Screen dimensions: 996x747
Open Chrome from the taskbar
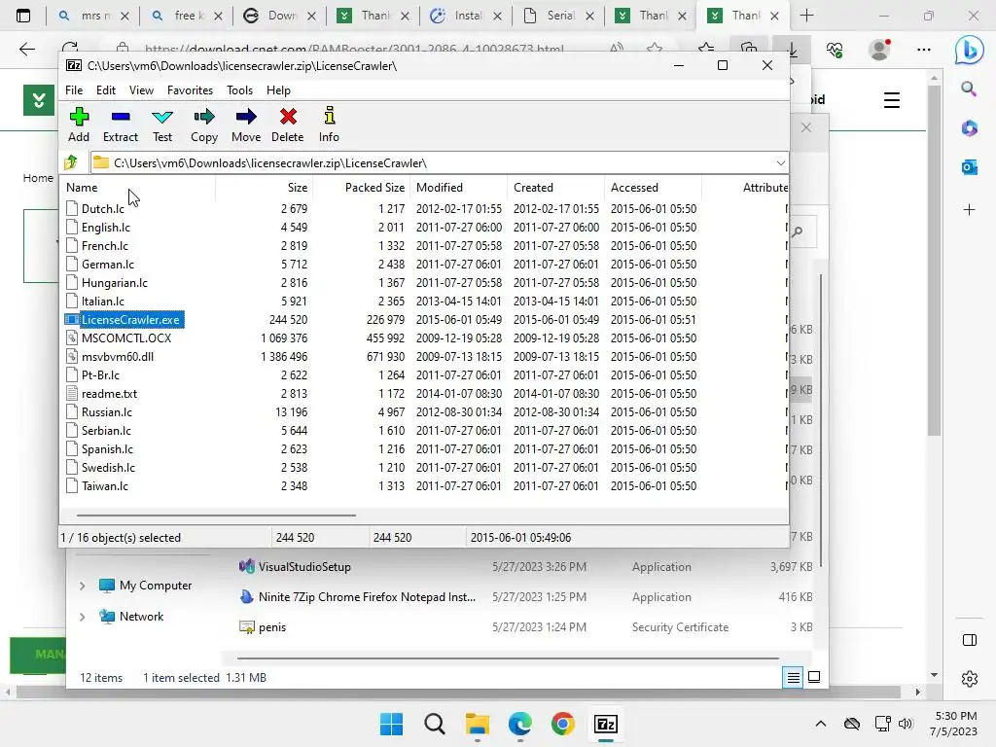point(563,724)
